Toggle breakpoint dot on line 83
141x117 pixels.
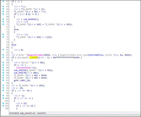coord(3,55)
